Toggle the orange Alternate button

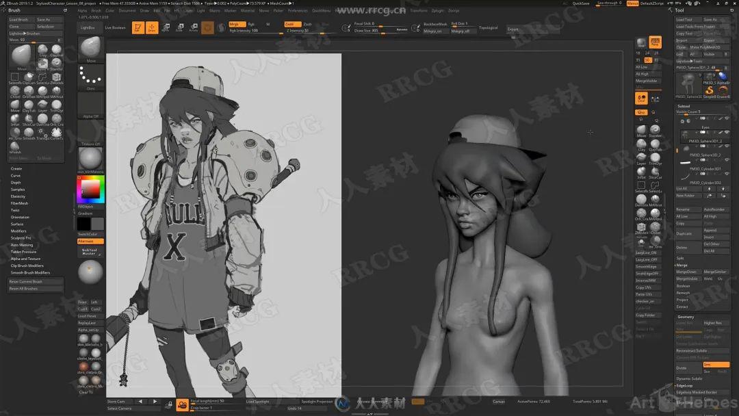[x=90, y=242]
